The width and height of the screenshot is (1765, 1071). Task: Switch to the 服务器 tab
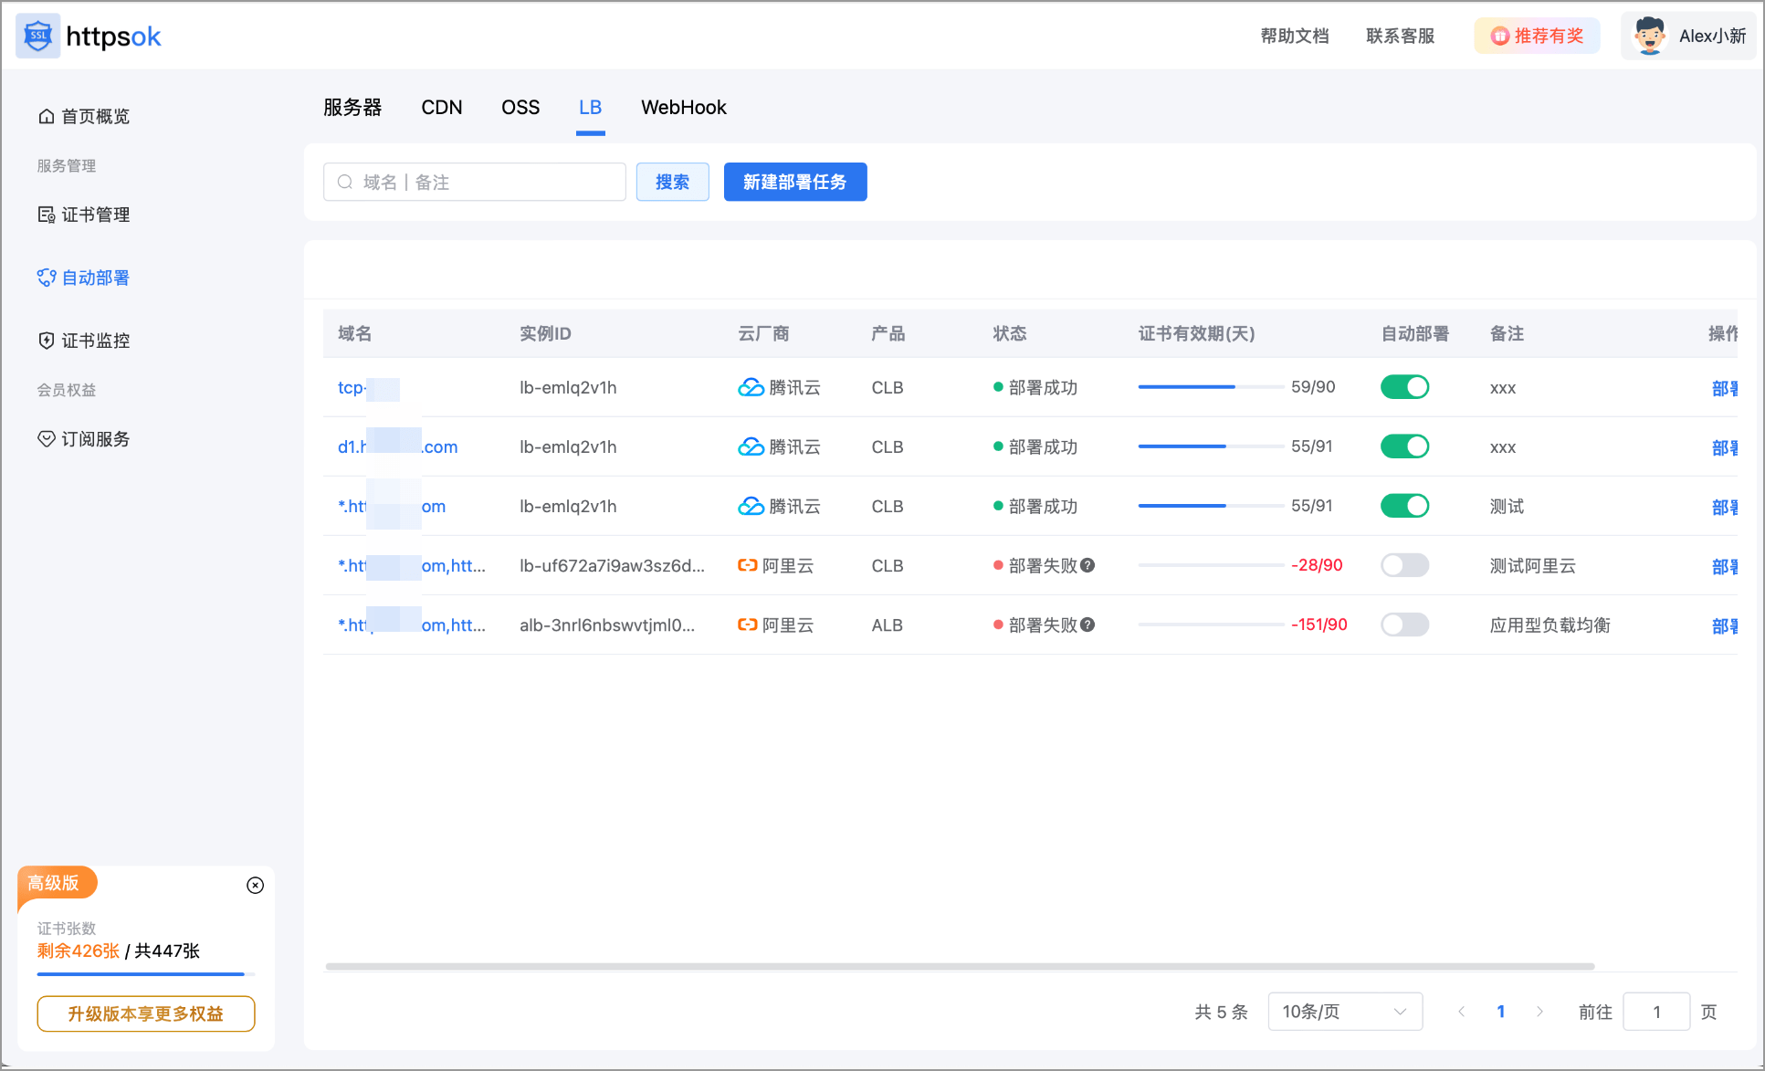pos(352,108)
